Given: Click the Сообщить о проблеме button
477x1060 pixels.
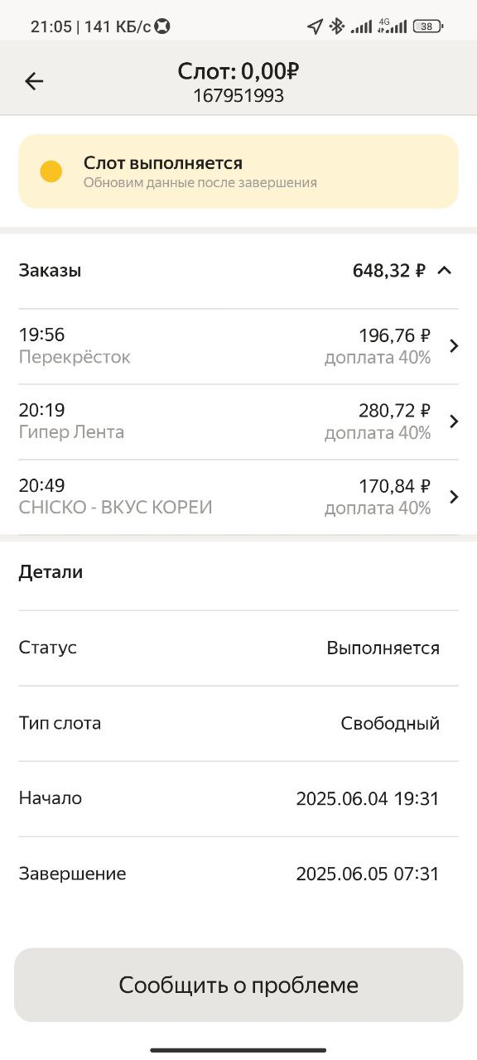Looking at the screenshot, I should click(x=238, y=985).
